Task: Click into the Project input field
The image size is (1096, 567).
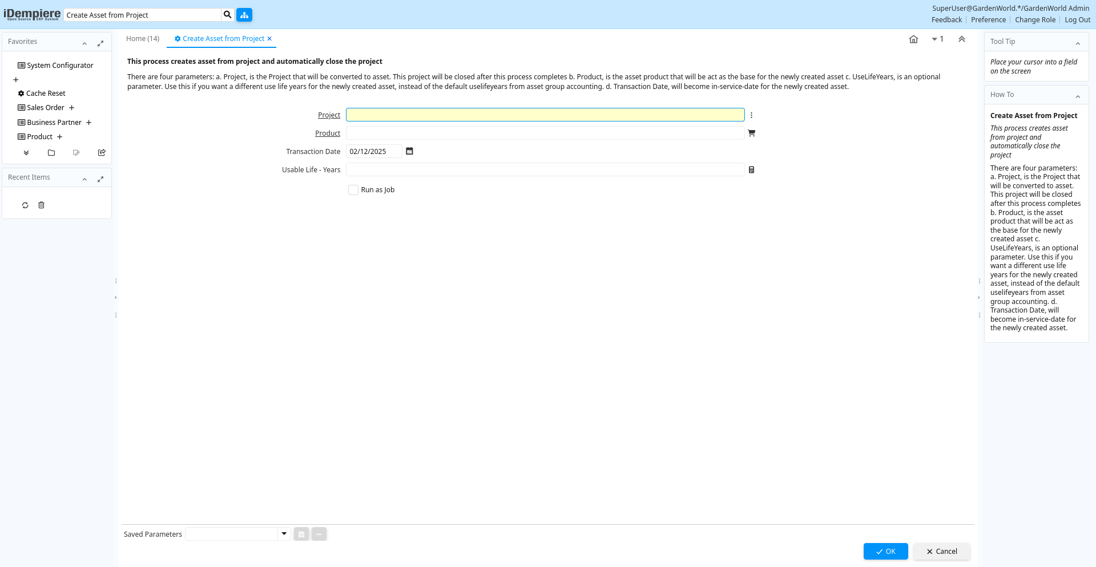Action: click(x=545, y=115)
